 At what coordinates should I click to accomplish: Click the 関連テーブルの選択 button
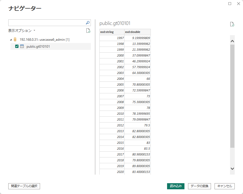[x=24, y=186]
